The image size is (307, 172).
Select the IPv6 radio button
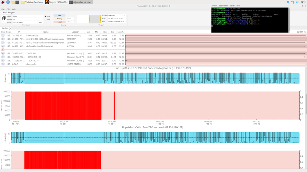46,20
